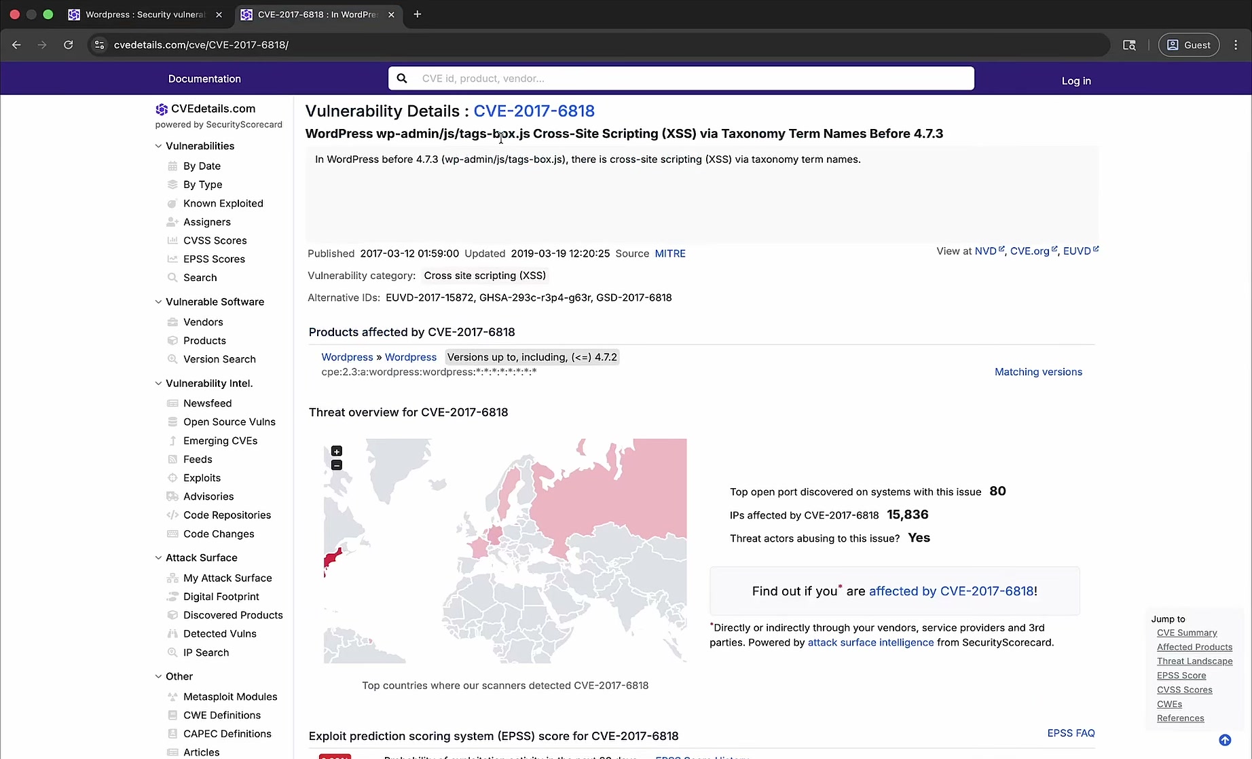Collapse the Vulnerability Intel. section
The image size is (1252, 759).
(158, 384)
